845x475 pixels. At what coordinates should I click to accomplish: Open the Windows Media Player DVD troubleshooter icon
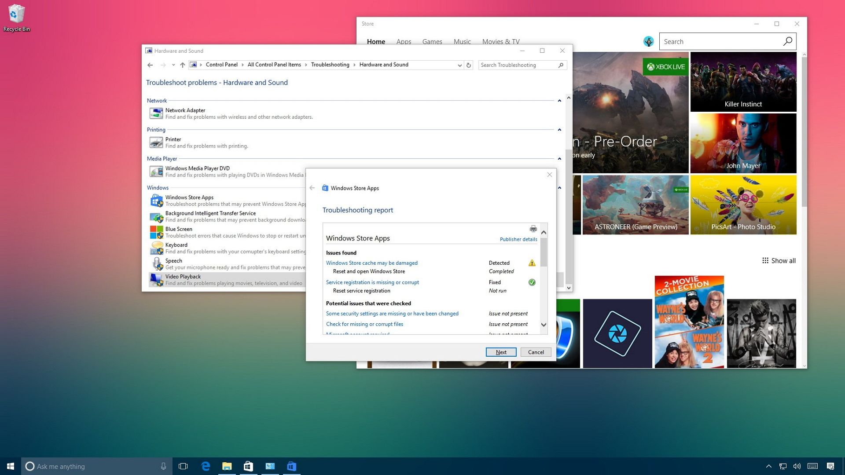156,171
